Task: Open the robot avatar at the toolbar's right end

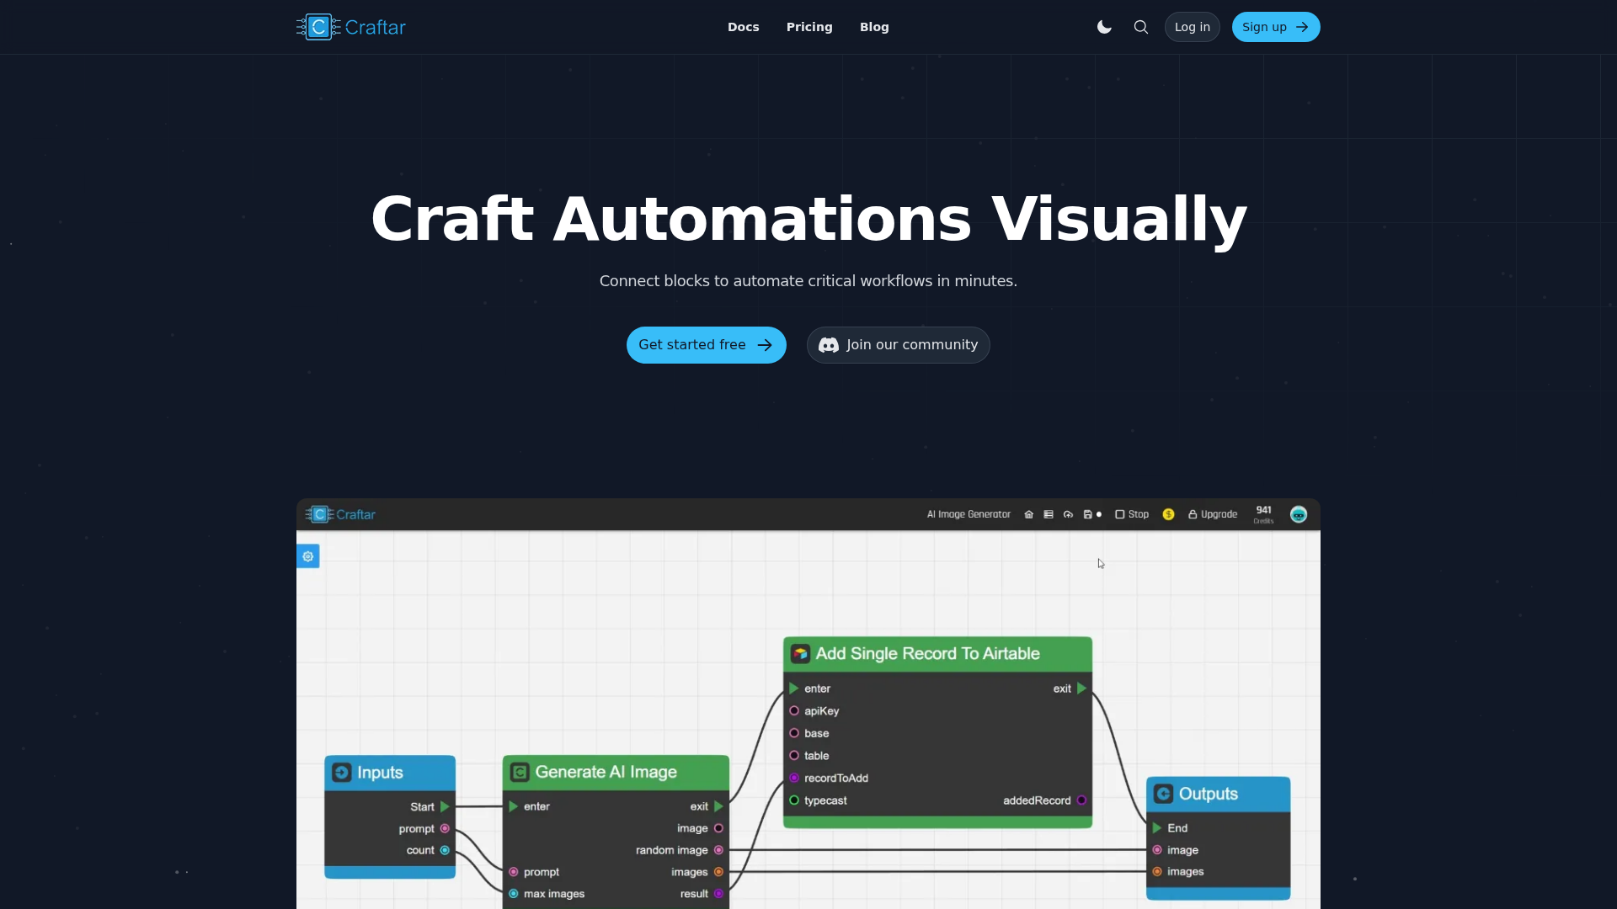Action: pos(1299,514)
